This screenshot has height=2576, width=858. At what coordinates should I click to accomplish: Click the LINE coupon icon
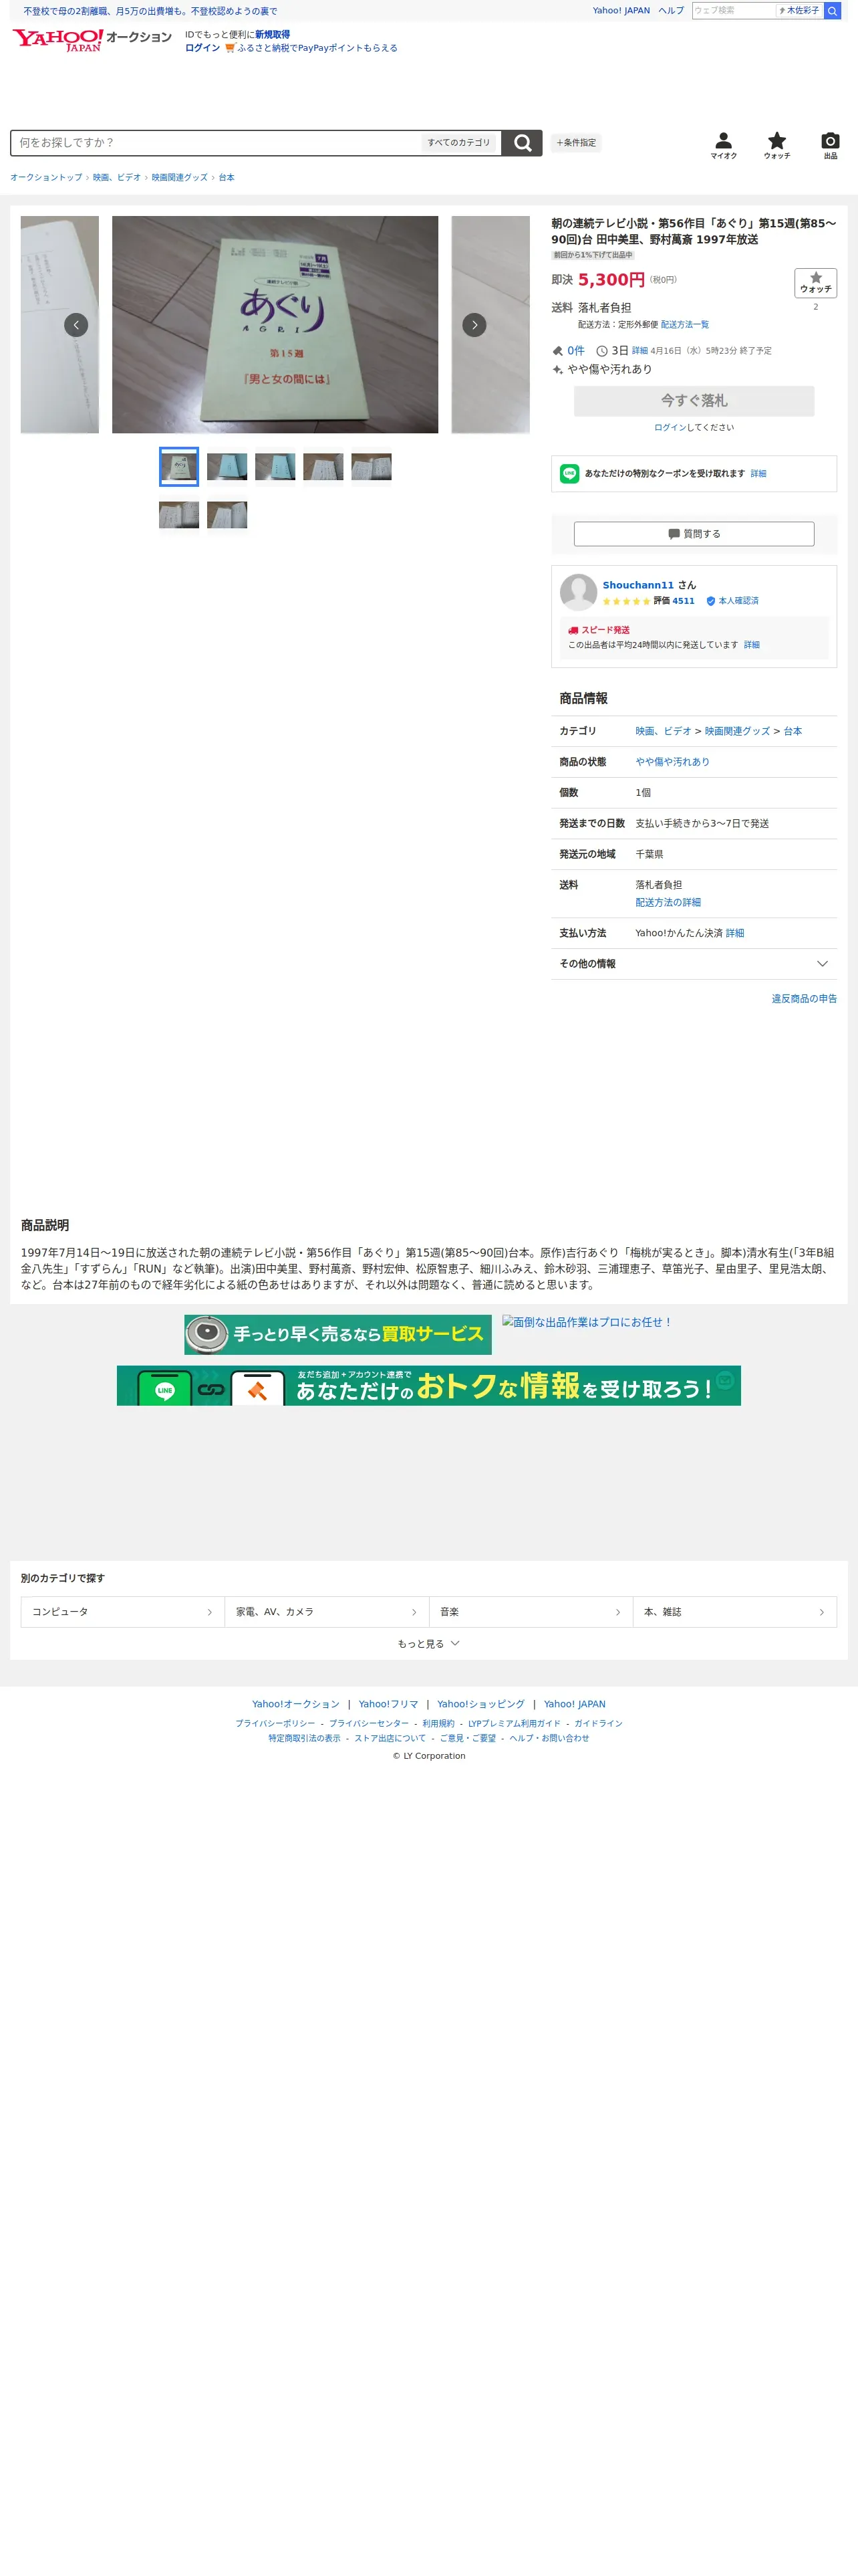click(569, 474)
